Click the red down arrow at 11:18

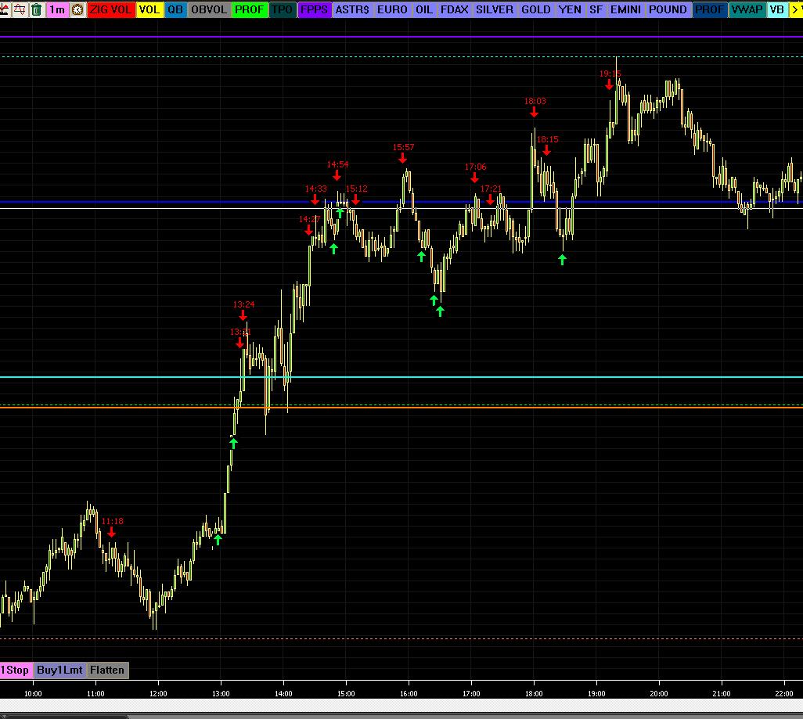tap(111, 532)
